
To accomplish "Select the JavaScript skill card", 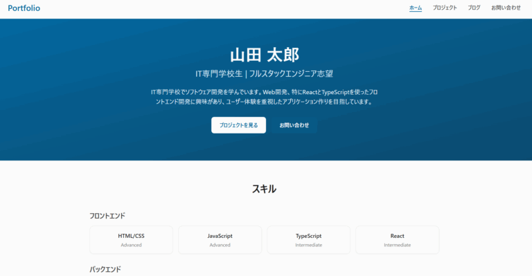I will coord(220,240).
